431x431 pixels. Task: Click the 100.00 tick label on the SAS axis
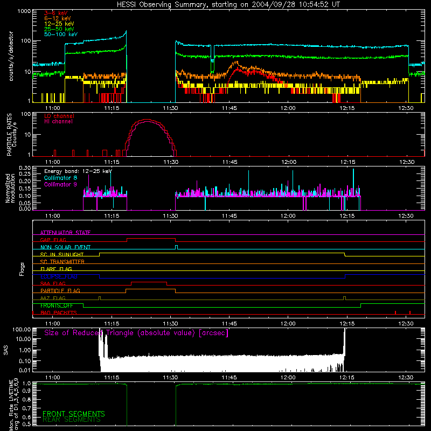[22, 330]
